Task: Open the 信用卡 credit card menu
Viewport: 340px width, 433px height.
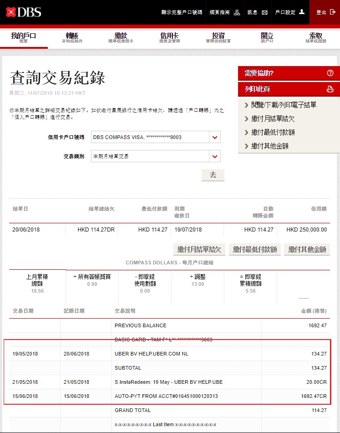Action: pos(169,37)
